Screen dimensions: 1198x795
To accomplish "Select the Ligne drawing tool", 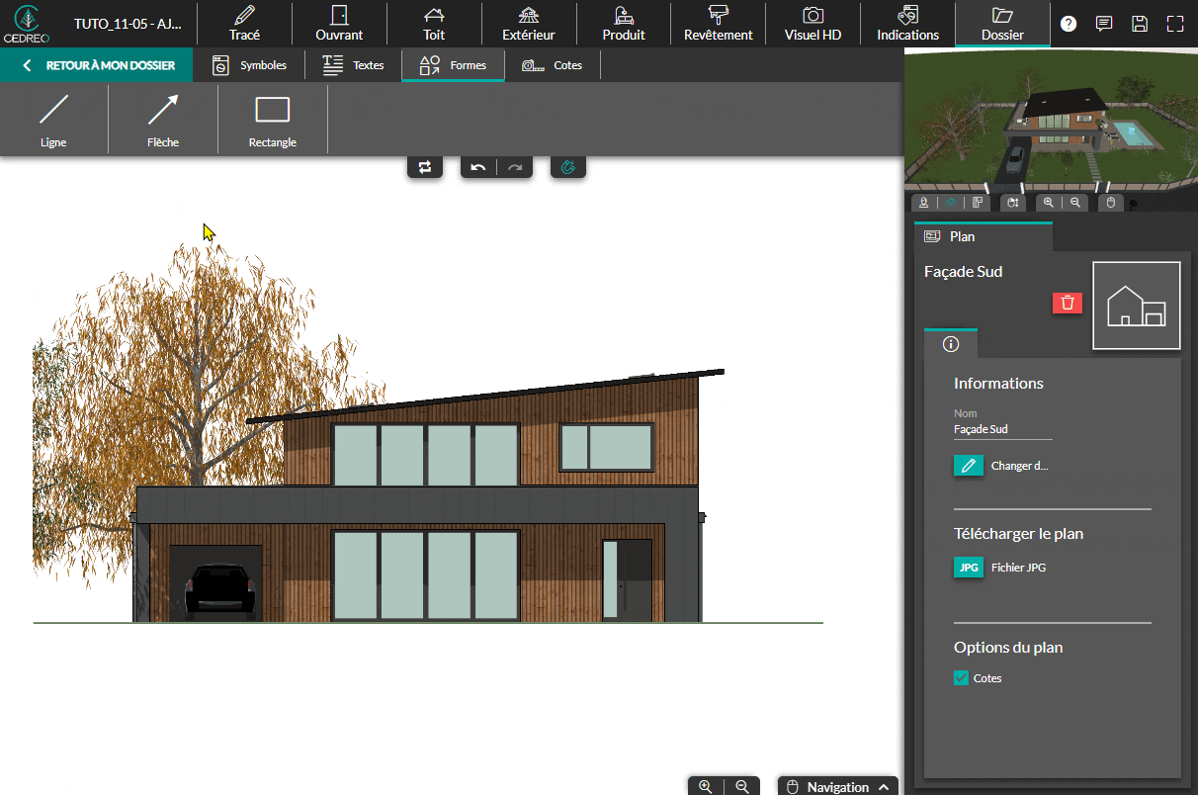I will click(x=53, y=119).
